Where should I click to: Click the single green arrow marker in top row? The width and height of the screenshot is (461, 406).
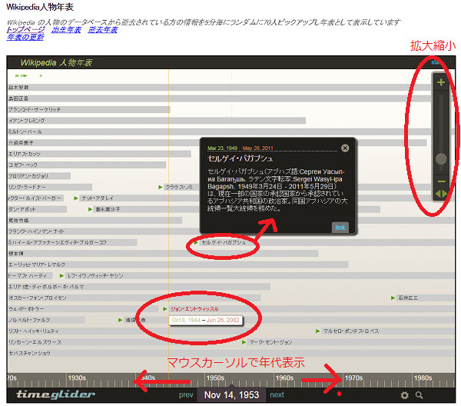pos(41,76)
